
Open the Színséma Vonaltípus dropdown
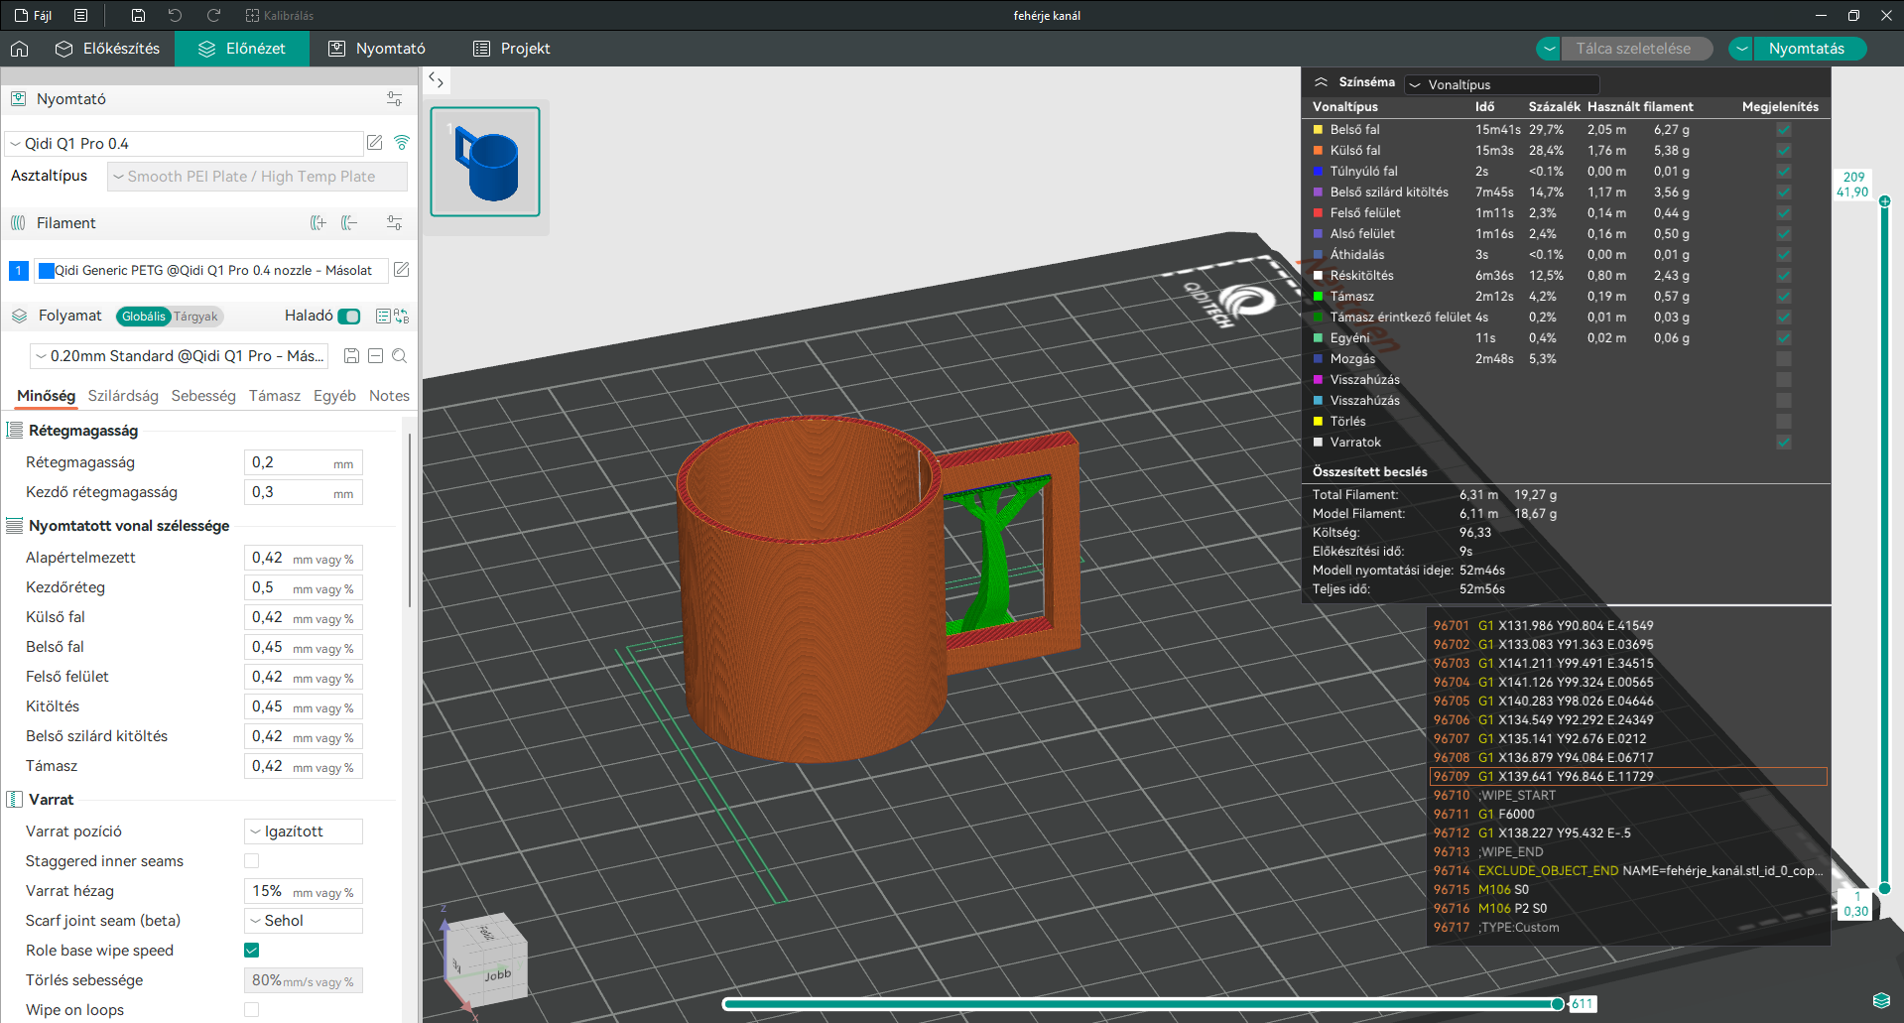[x=1502, y=84]
